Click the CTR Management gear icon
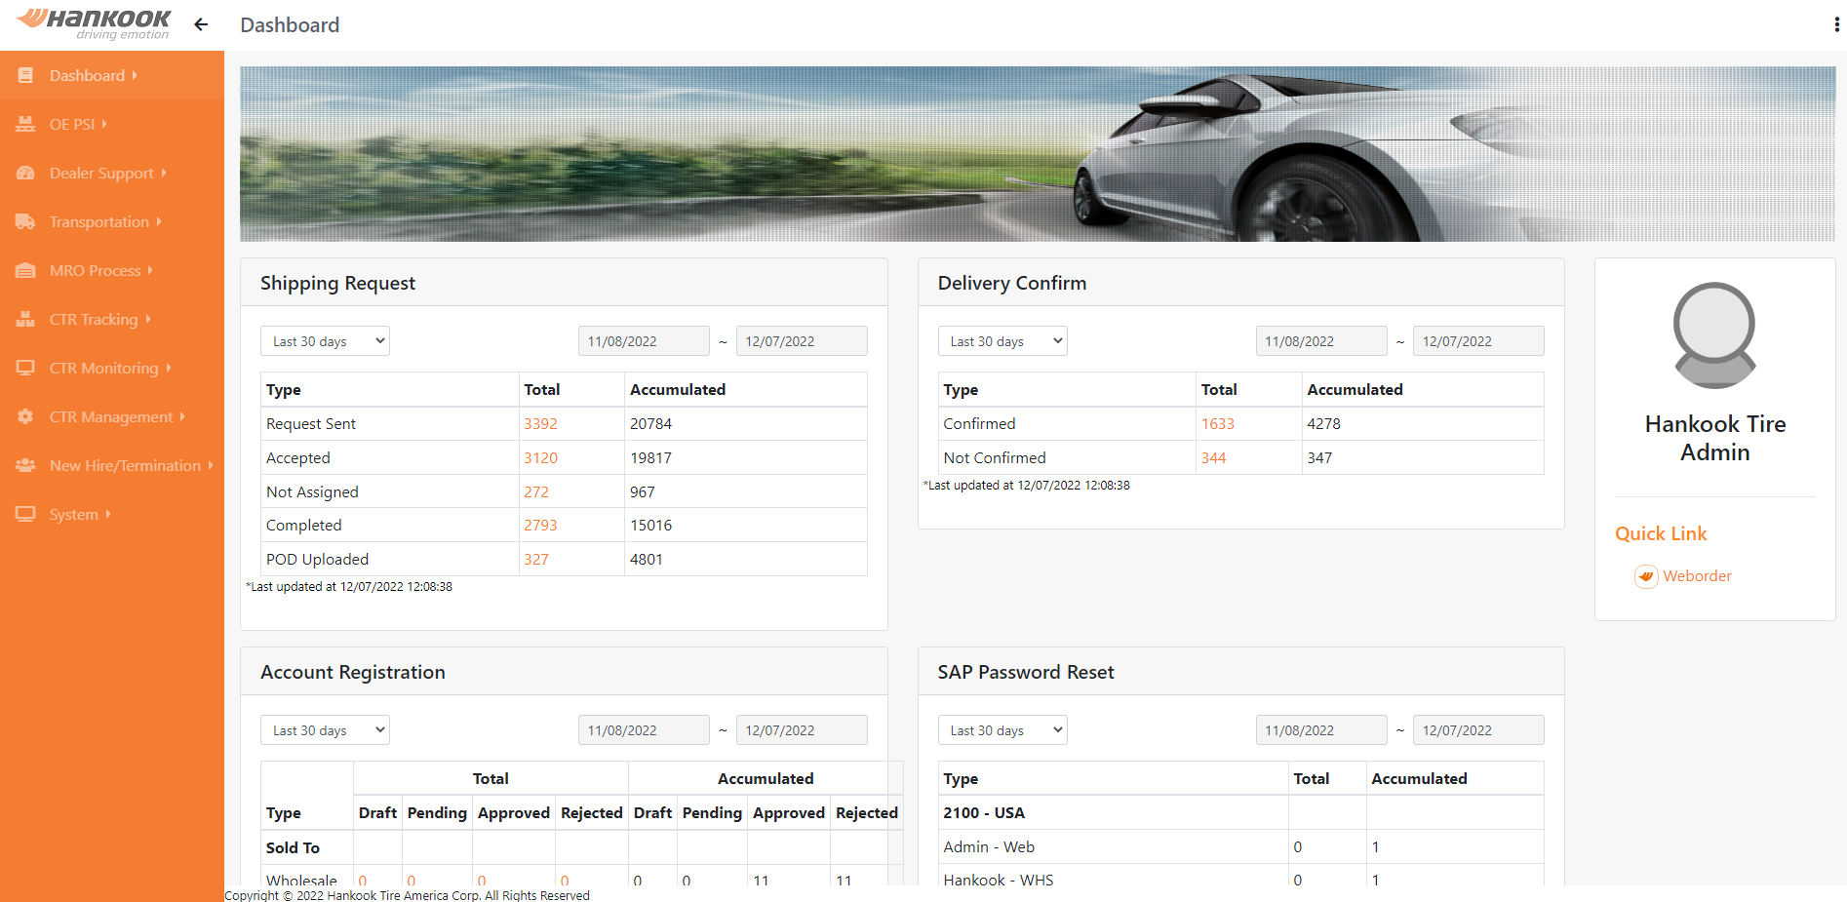 tap(25, 416)
